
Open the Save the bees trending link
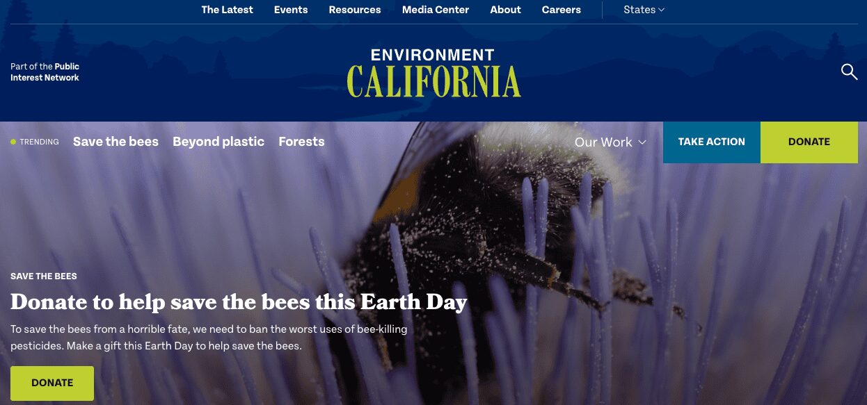(116, 142)
